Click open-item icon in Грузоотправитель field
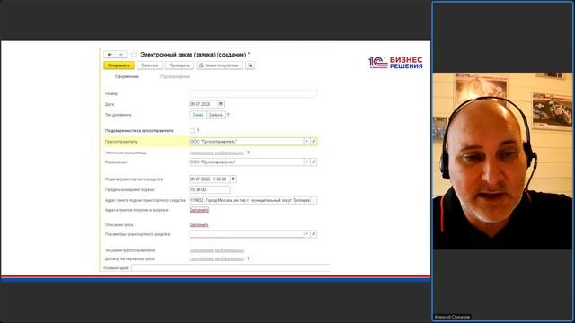 (x=314, y=142)
